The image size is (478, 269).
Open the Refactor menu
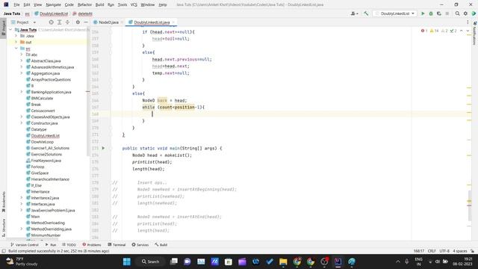click(84, 4)
